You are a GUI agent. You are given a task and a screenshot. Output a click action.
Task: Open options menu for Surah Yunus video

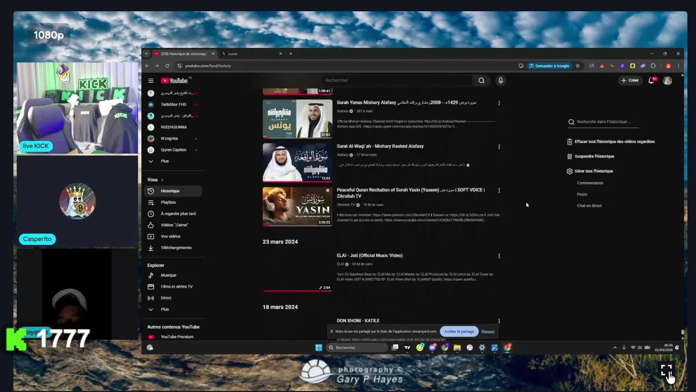tap(499, 103)
